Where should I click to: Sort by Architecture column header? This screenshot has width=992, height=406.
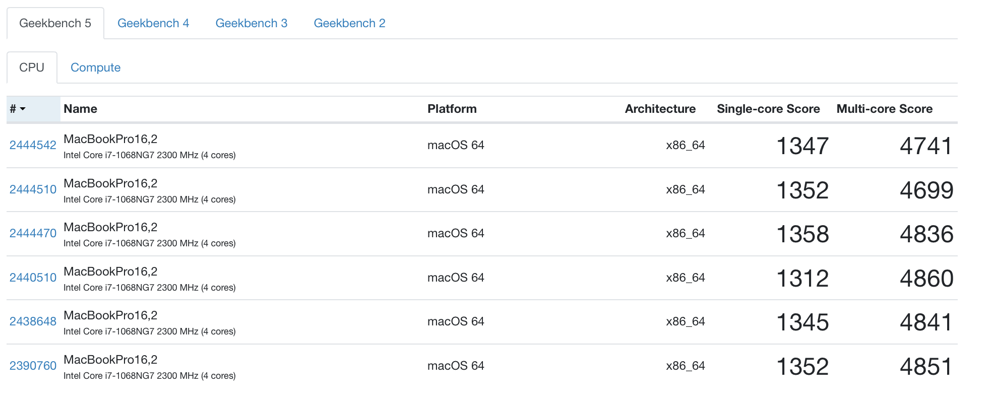660,109
